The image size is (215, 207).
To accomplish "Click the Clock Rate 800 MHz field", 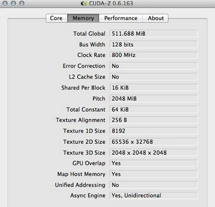I will point(154,55).
